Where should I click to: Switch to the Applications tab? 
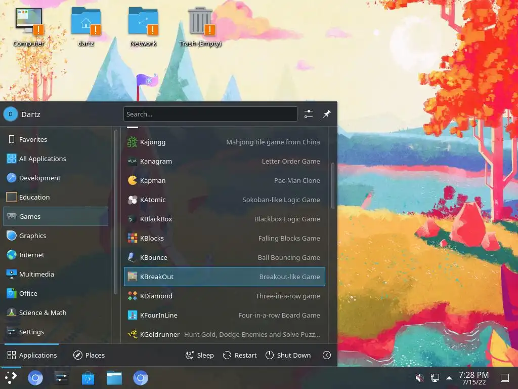(32, 355)
